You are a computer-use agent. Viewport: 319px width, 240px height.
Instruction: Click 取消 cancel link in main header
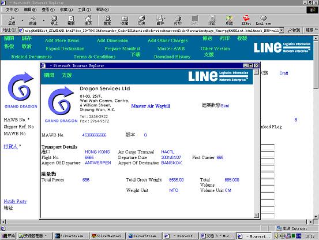[27, 46]
